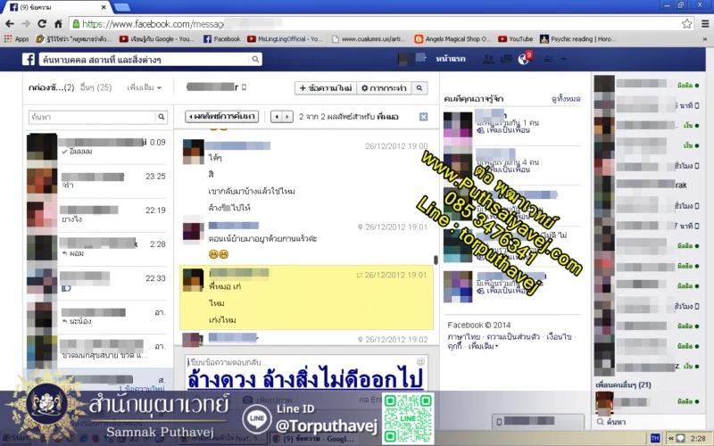Image resolution: width=714 pixels, height=446 pixels.
Task: Open the ภาษาไทย language link
Action: tap(463, 337)
